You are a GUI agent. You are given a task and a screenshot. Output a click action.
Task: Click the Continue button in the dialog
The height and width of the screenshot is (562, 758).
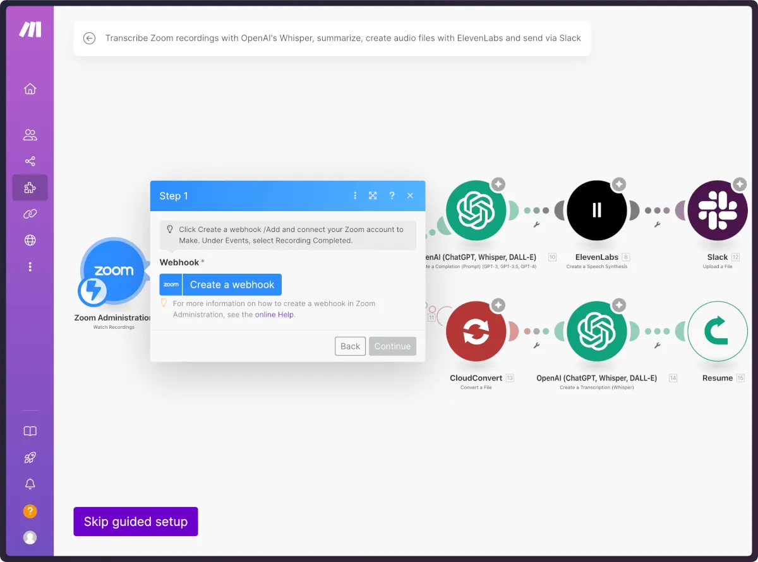click(392, 346)
